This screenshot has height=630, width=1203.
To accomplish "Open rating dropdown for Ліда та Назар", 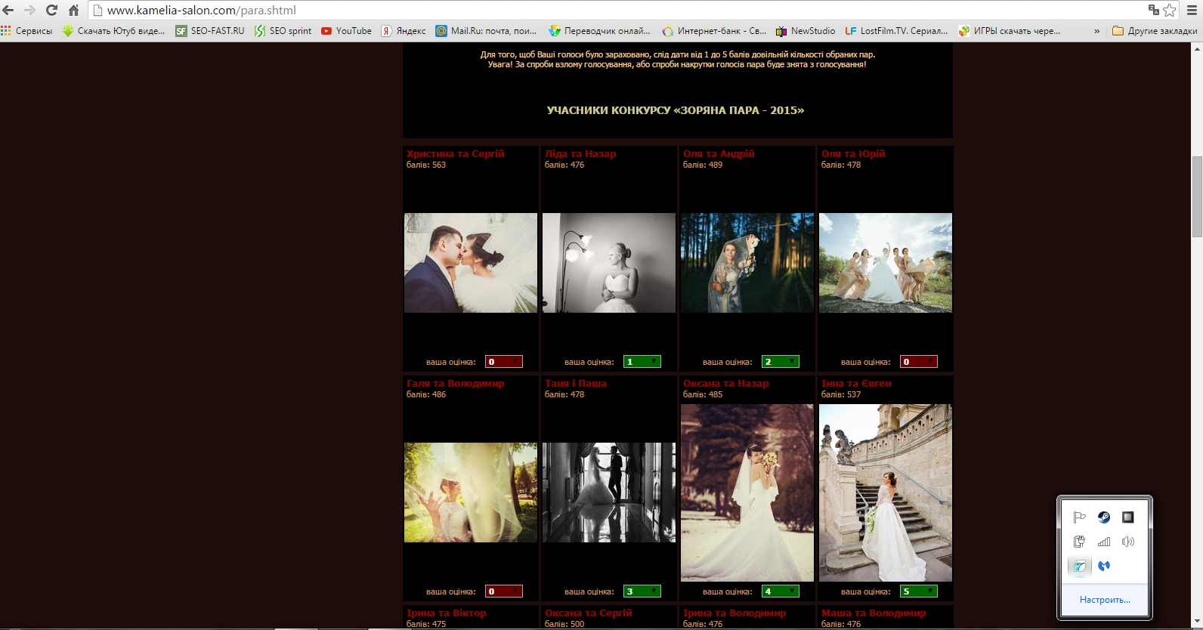I will [x=642, y=362].
